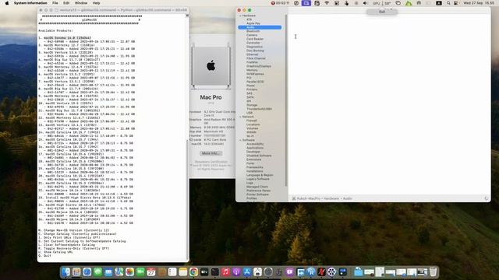Open Podcasts from the dock
499x280 pixels.
point(236,272)
